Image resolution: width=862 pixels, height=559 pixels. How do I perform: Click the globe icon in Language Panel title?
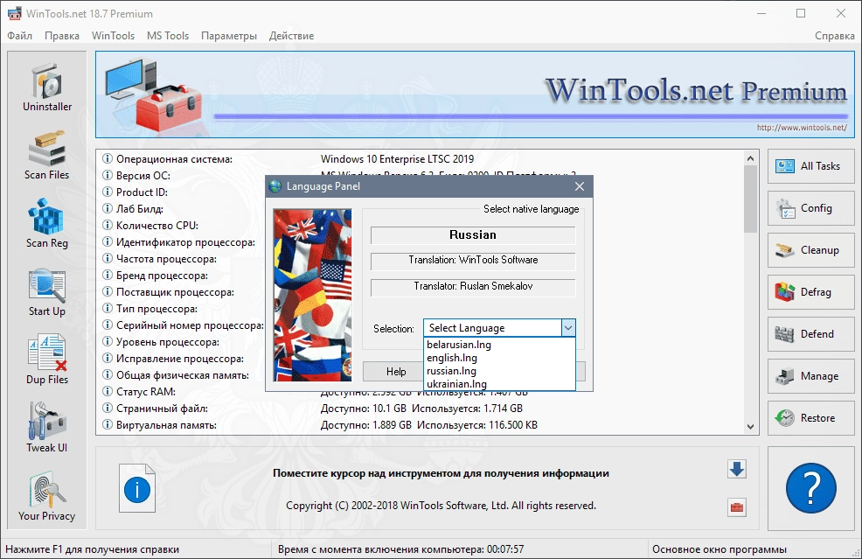275,186
